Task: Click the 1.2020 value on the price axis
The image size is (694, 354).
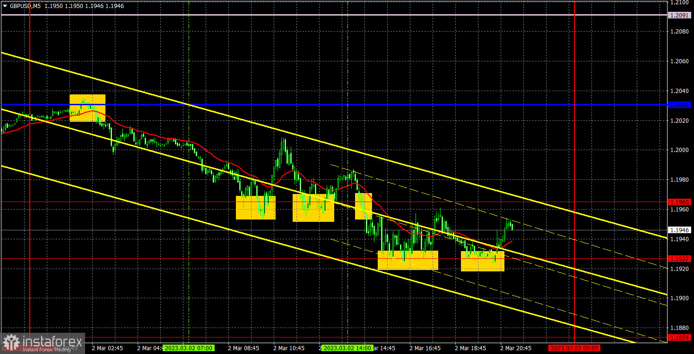Action: [680, 121]
